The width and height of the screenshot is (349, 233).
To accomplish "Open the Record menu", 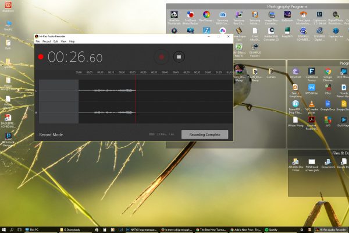I will click(47, 41).
